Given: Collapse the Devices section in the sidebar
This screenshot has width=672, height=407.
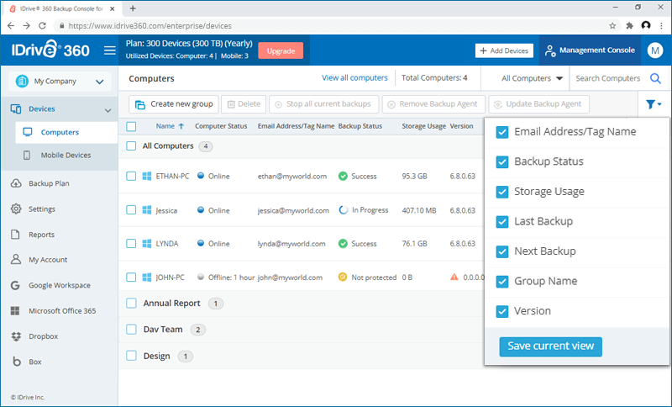Looking at the screenshot, I should (107, 110).
